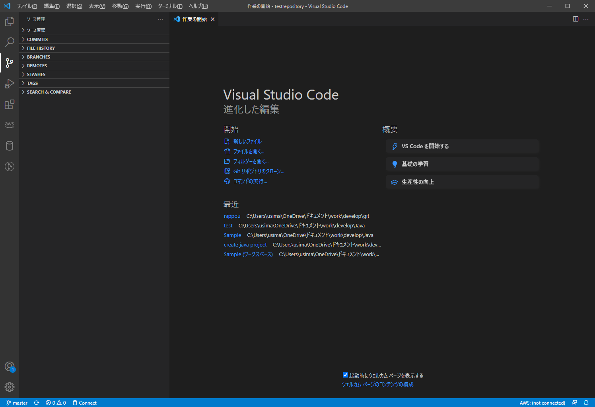Screen dimensions: 595x407
Task: Expand the COMMITS section
Action: pos(94,39)
